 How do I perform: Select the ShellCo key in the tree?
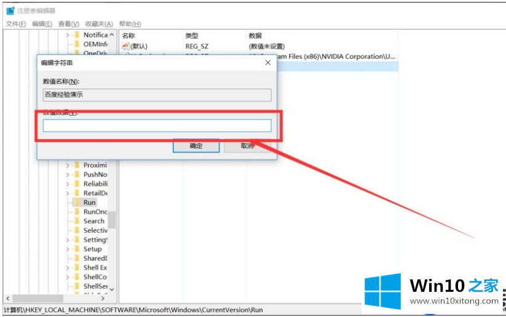pyautogui.click(x=95, y=277)
